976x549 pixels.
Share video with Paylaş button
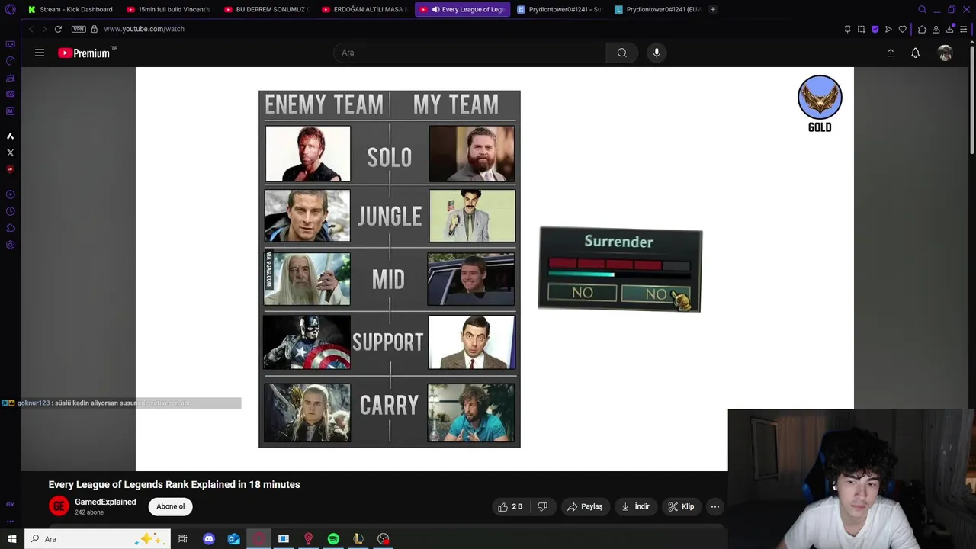(585, 506)
